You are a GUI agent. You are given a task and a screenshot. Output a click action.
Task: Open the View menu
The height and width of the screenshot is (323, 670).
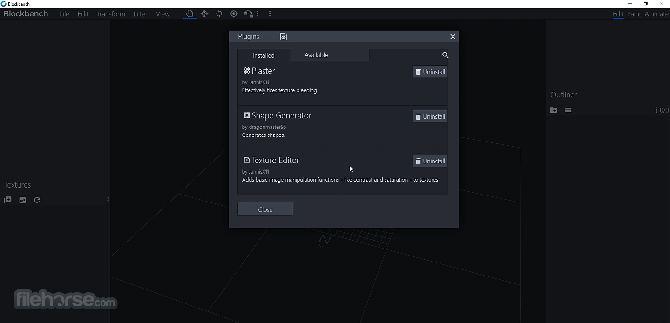point(162,14)
